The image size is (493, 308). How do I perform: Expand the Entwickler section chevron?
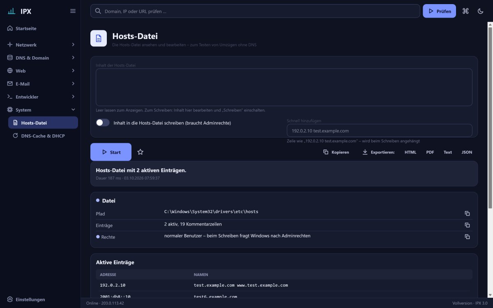[x=73, y=97]
